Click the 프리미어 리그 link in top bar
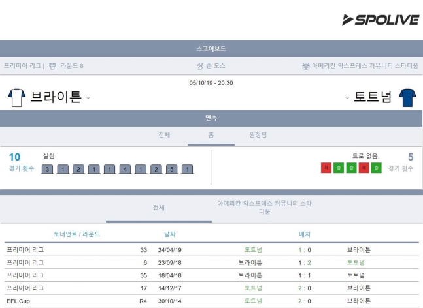The width and height of the screenshot is (423, 308). point(22,66)
